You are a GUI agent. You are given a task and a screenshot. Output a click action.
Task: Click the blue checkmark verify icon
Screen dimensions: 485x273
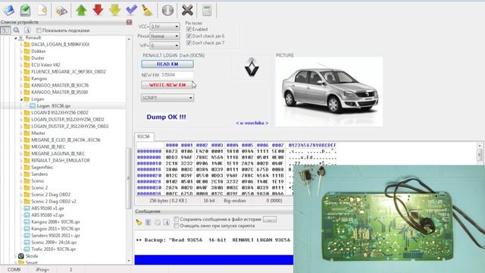[131, 10]
